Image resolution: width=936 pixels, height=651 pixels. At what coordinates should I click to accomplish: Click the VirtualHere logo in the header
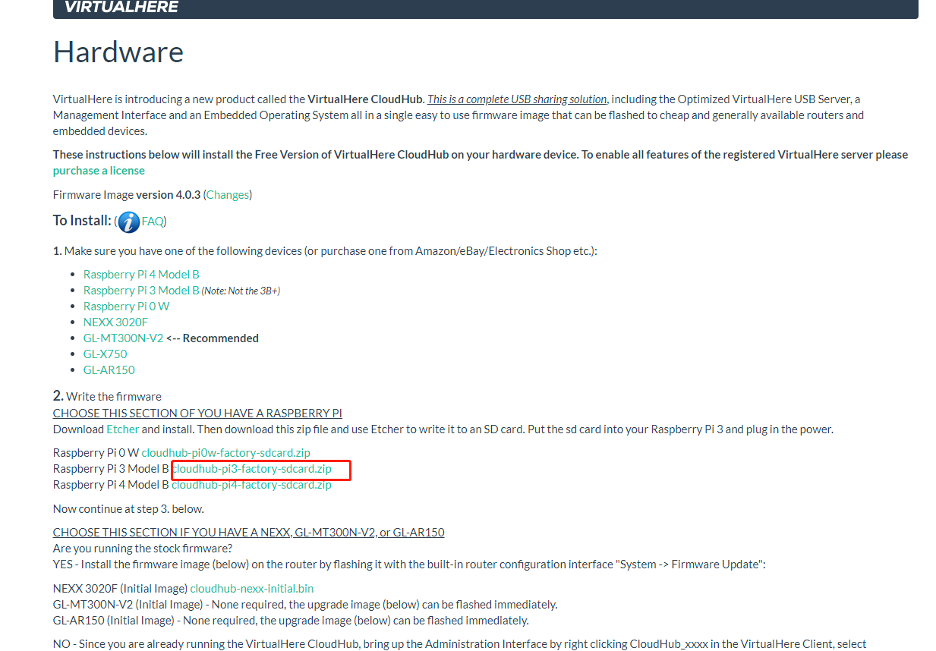[121, 8]
